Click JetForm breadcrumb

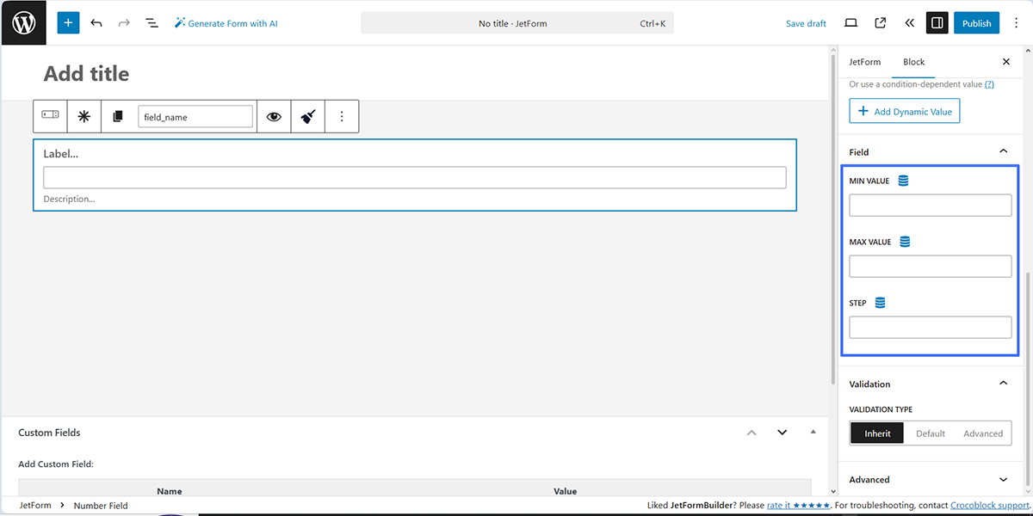(x=34, y=506)
